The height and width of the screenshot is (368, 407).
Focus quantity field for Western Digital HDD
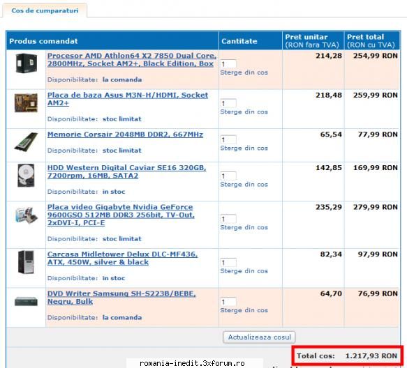(x=228, y=176)
